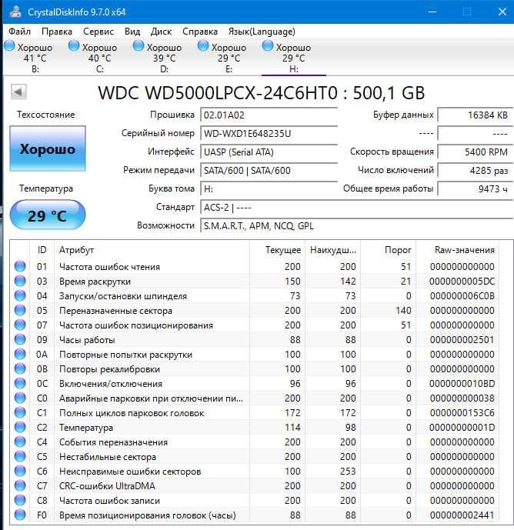Click status orb for attribute C6
The image size is (514, 530).
[x=20, y=472]
